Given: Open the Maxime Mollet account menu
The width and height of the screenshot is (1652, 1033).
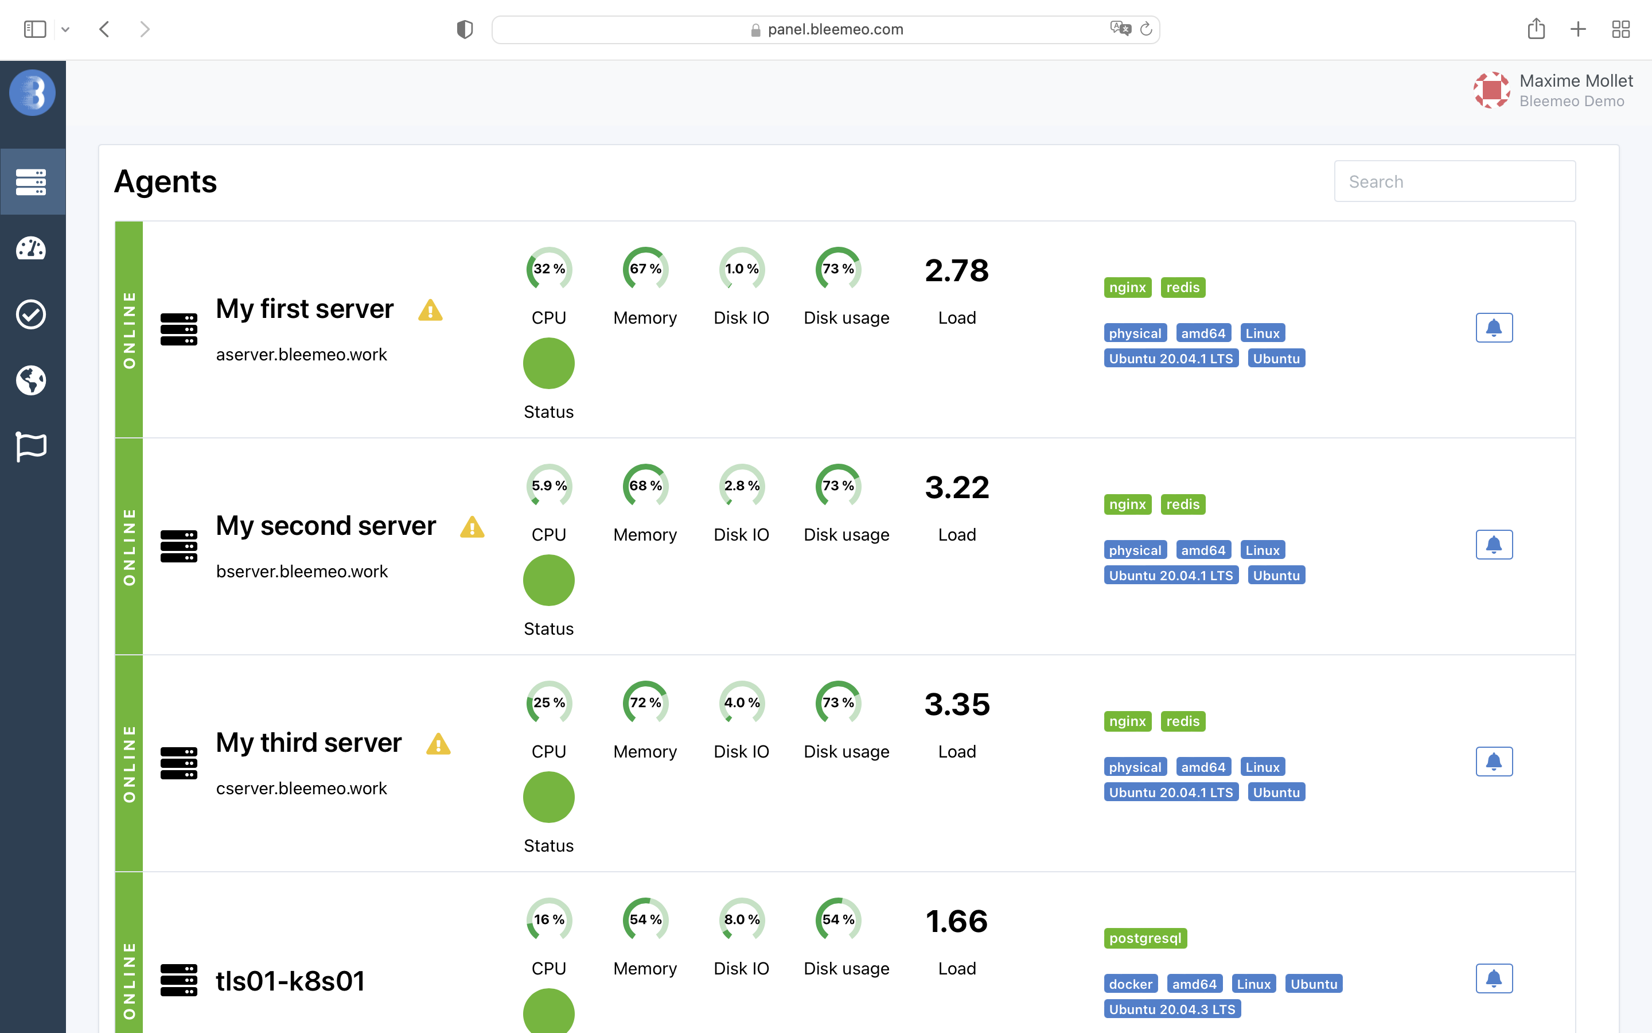Looking at the screenshot, I should click(x=1554, y=90).
